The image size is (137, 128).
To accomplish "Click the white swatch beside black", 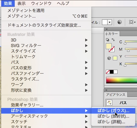I will pos(115,72).
